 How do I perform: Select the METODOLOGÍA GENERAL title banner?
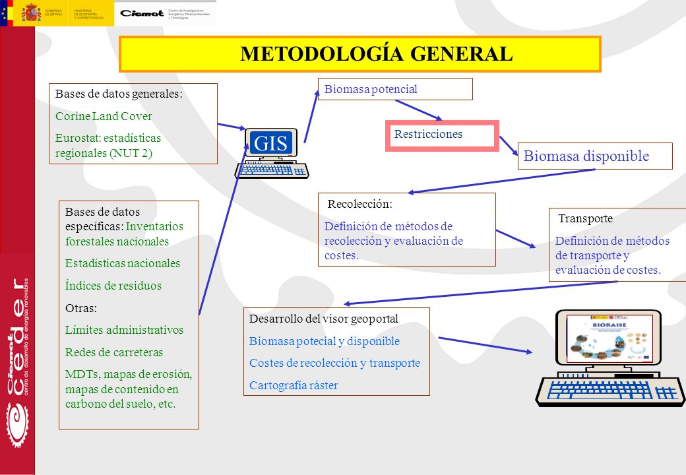click(x=360, y=54)
